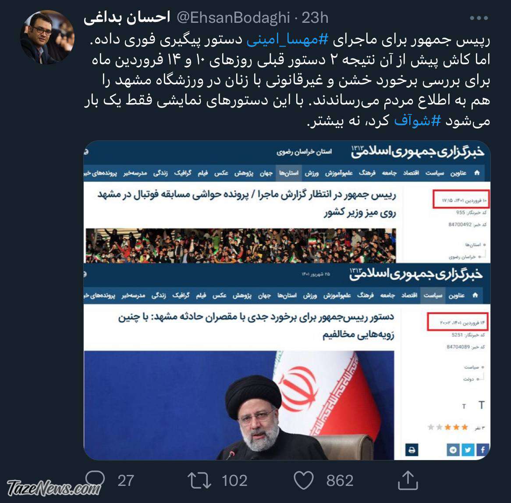Retweet this post with the arrows icon
This screenshot has height=503, width=511.
[199, 481]
